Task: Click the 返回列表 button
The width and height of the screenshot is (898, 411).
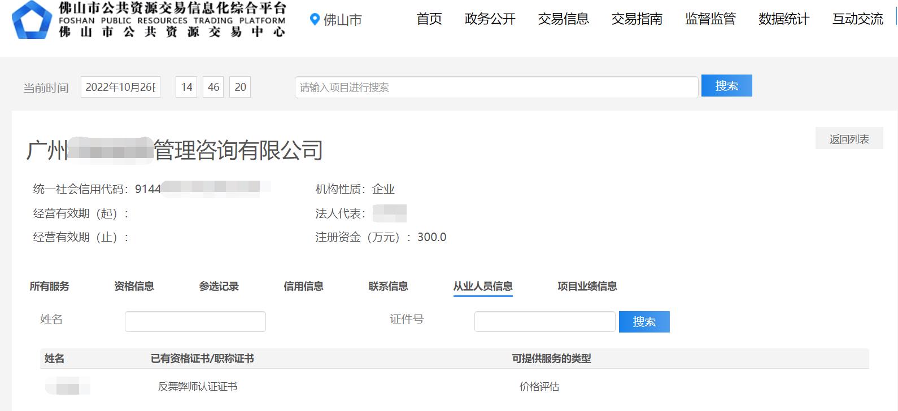Action: [x=849, y=139]
